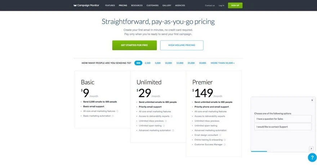Screen dimensions: 317x165
Task: Select the 2,500 subscribers option
Action: click(148, 63)
